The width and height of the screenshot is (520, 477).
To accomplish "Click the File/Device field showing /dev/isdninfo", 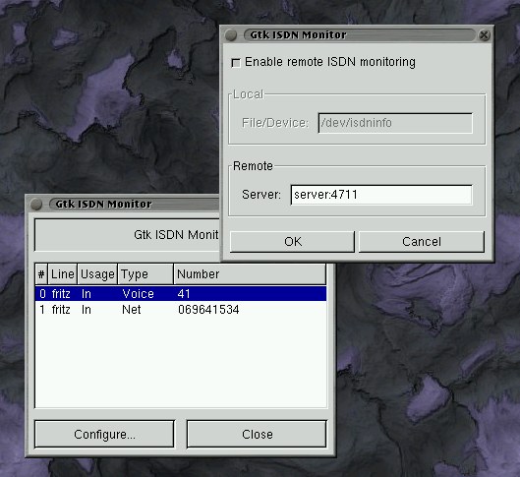I will (x=395, y=123).
